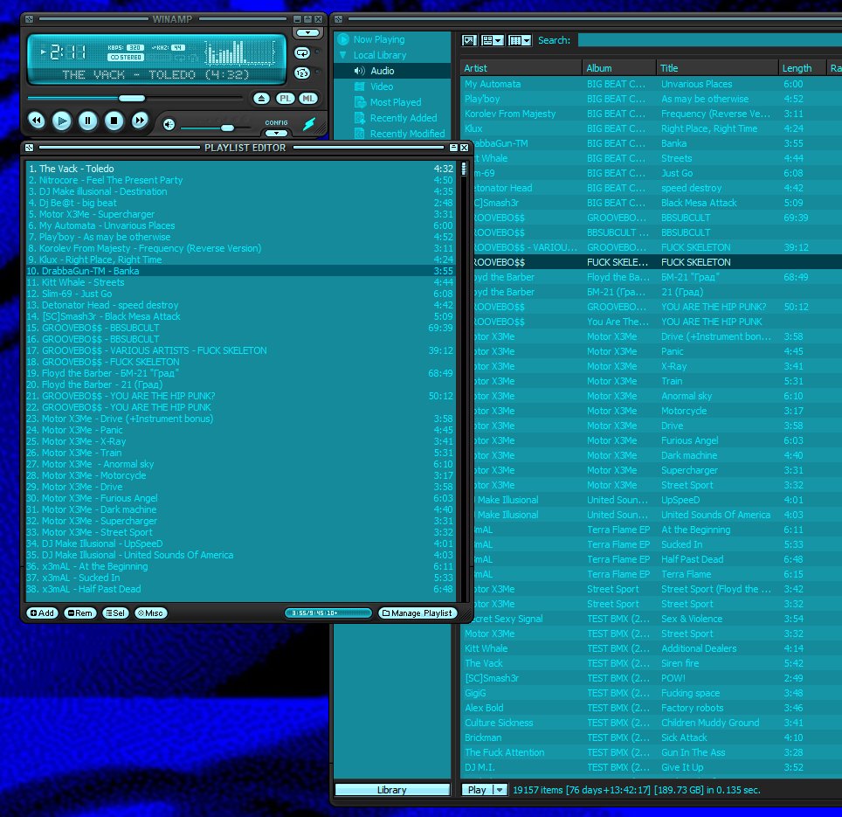
Task: Click the volume slider thumb in Winamp
Action: tap(227, 128)
